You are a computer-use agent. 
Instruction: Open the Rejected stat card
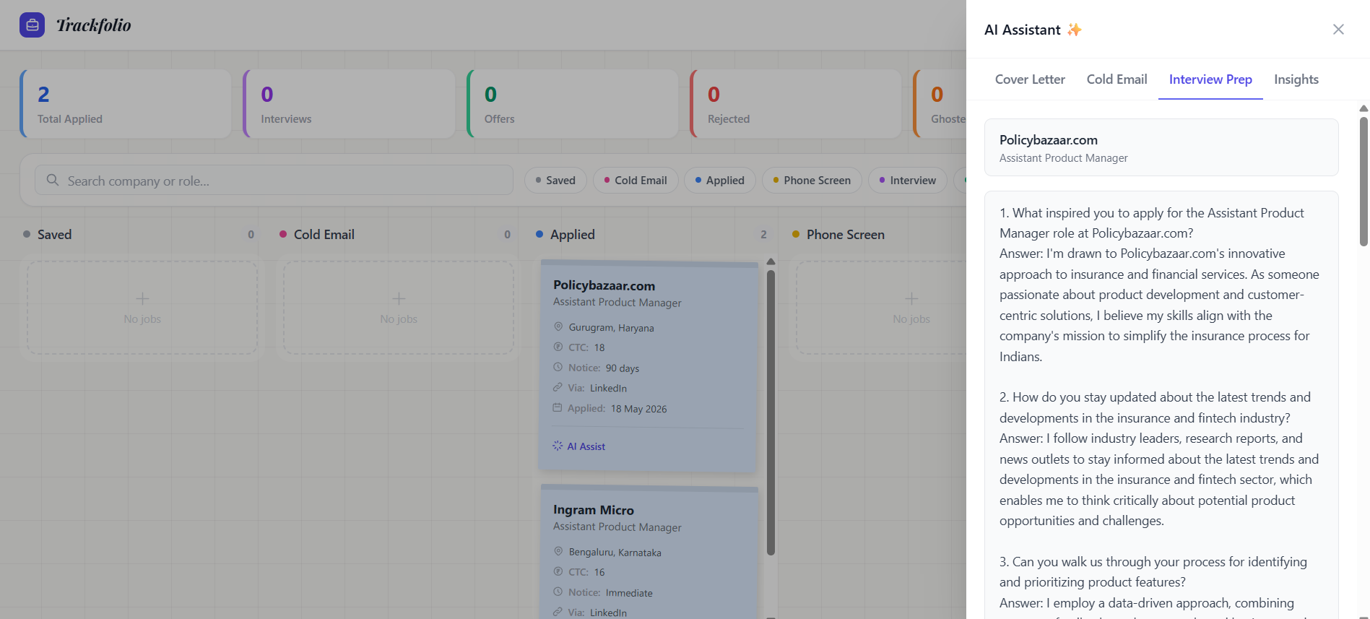(x=796, y=103)
